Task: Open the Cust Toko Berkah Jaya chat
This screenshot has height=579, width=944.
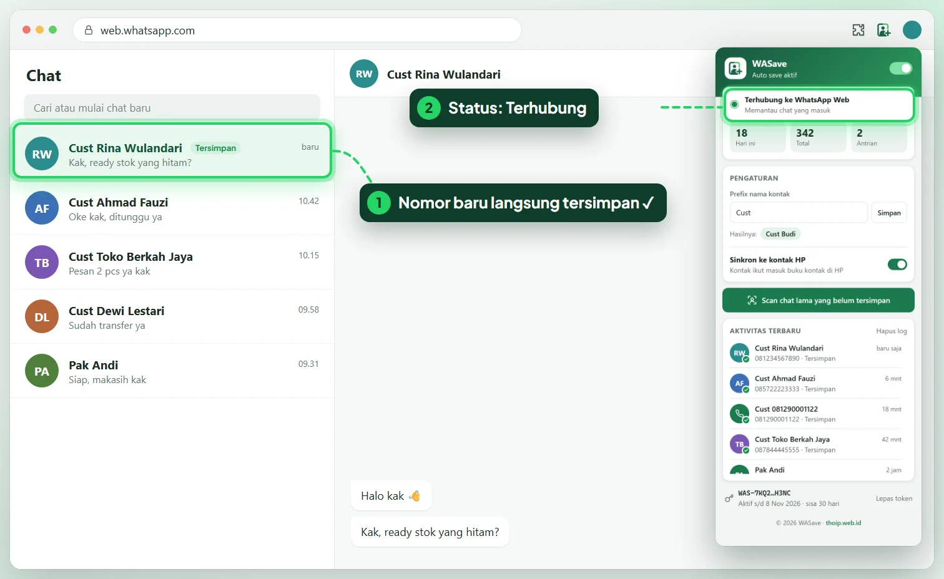Action: coord(172,262)
